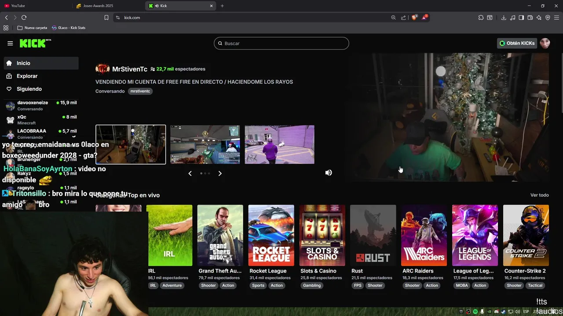Click the mrstiventc tag chip
Image resolution: width=563 pixels, height=316 pixels.
click(x=140, y=91)
